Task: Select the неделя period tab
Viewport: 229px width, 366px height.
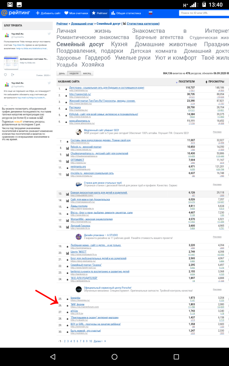Action: pos(74,73)
